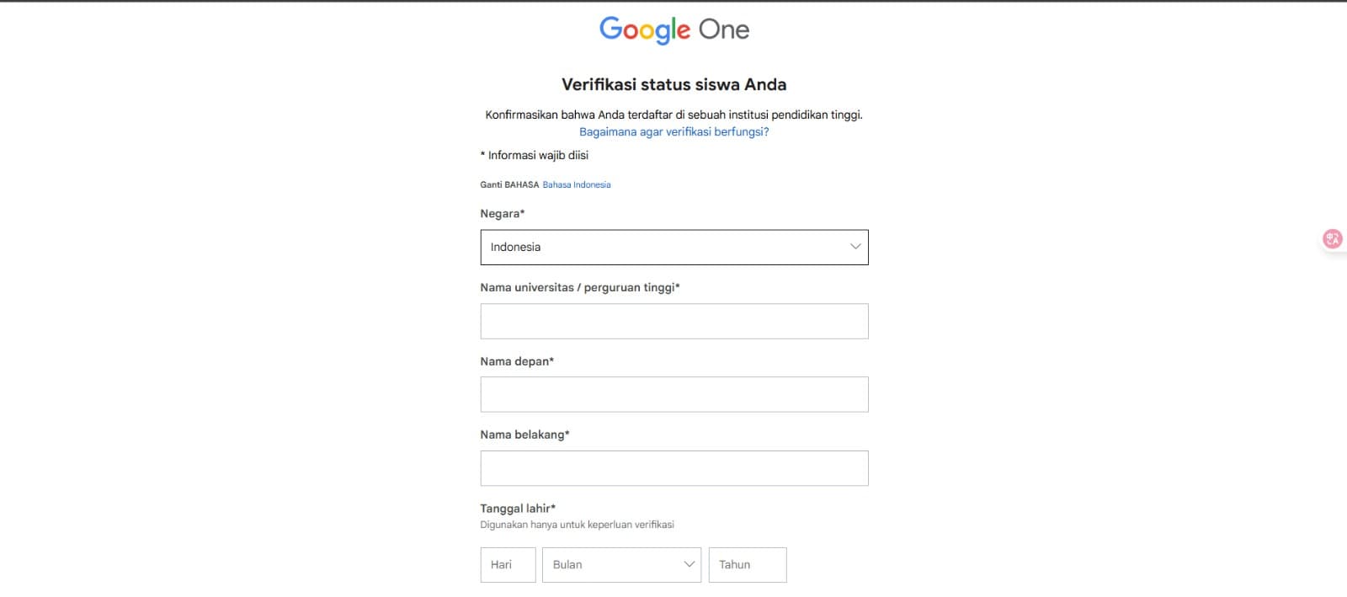Click the Google One logo

pos(673,30)
